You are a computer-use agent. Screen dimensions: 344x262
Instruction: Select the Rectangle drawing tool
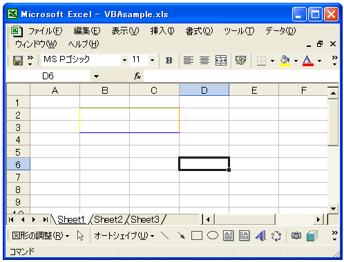tap(197, 236)
